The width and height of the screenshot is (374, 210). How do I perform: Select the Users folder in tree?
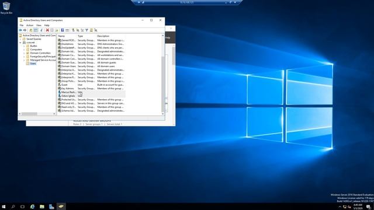pyautogui.click(x=33, y=64)
